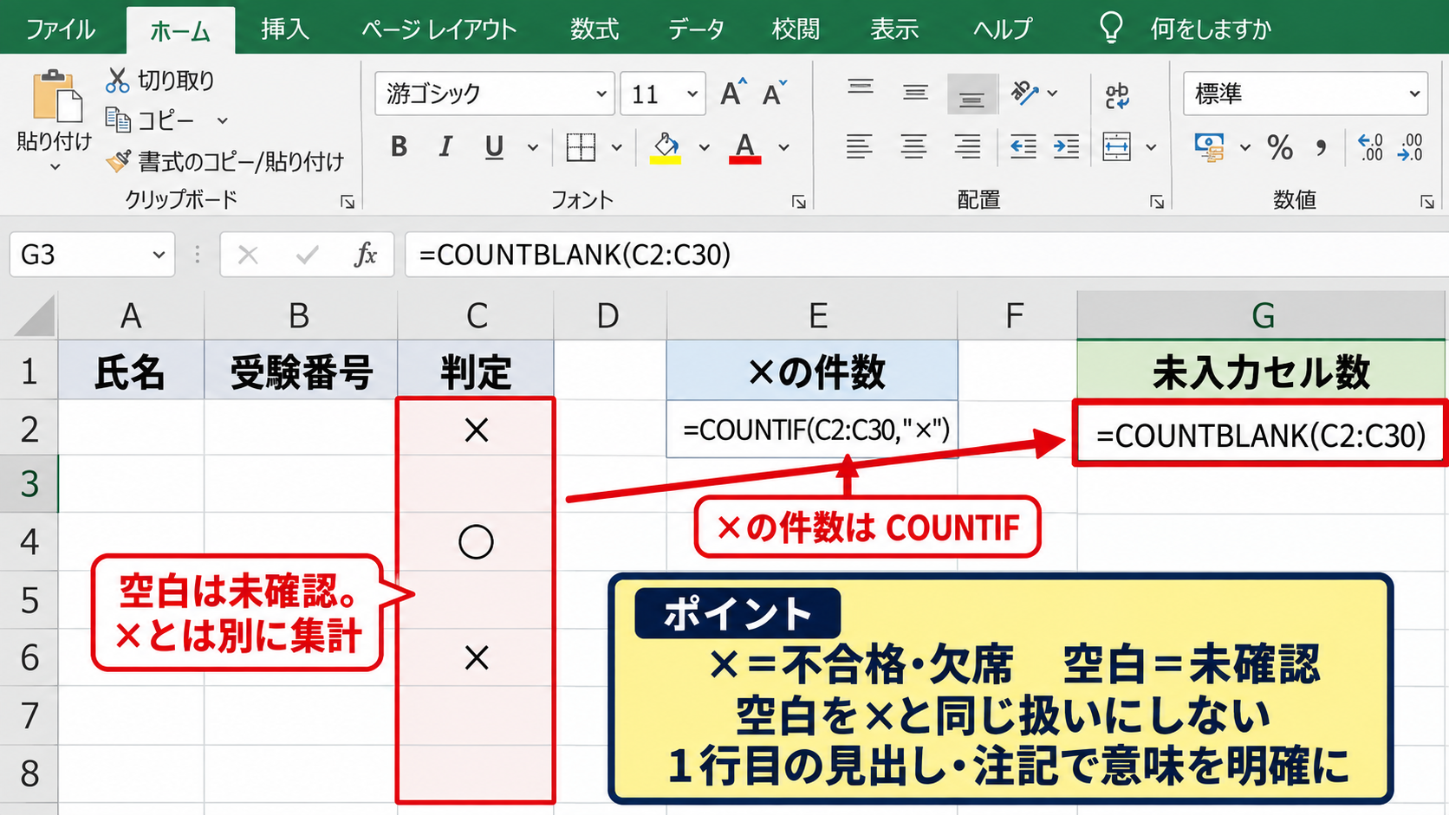This screenshot has width=1449, height=815.
Task: Click the wrap text icon
Action: 1117,95
